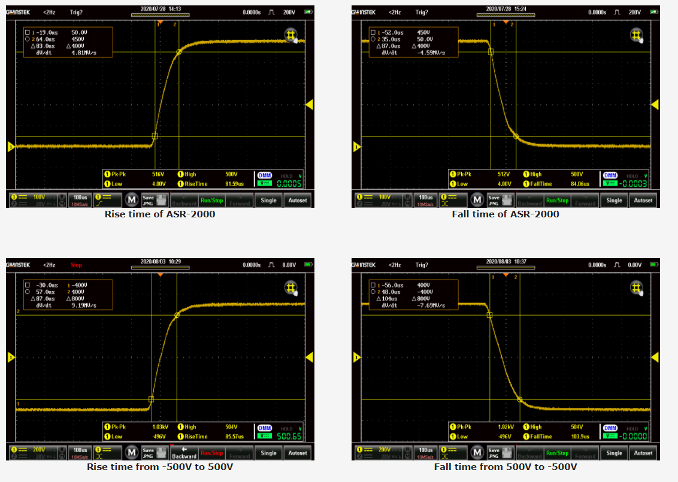Image resolution: width=678 pixels, height=482 pixels.
Task: Click Save .PNG floppy in ASR-2000 fall time scope
Action: pyautogui.click(x=500, y=200)
